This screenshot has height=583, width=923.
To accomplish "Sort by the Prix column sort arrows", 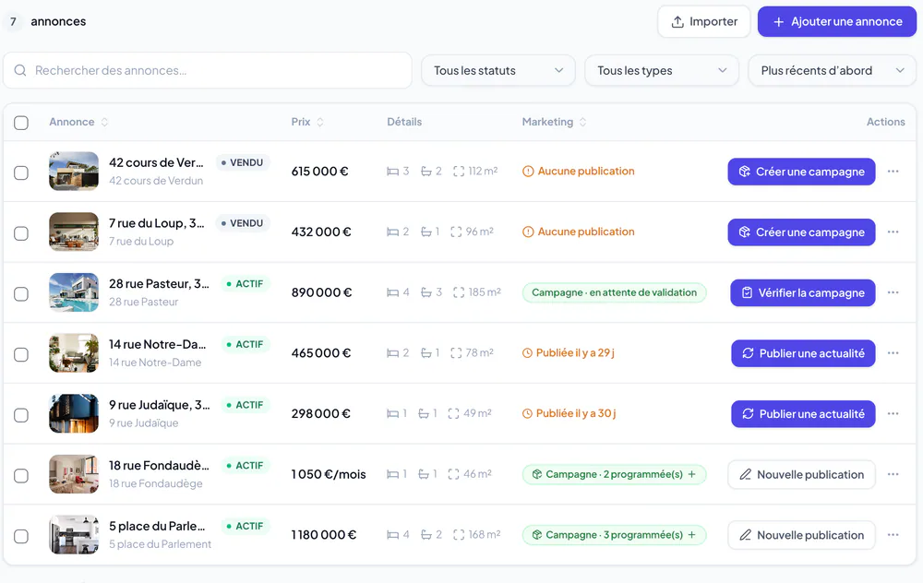I will (x=320, y=122).
